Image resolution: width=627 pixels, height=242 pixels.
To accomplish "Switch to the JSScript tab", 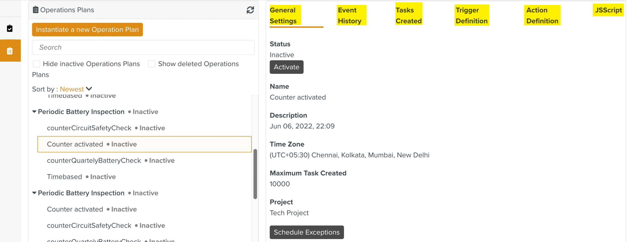I will (608, 10).
